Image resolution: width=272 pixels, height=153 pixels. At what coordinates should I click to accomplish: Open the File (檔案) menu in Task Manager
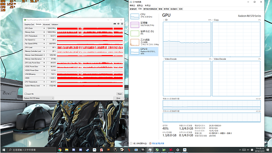coord(132,6)
